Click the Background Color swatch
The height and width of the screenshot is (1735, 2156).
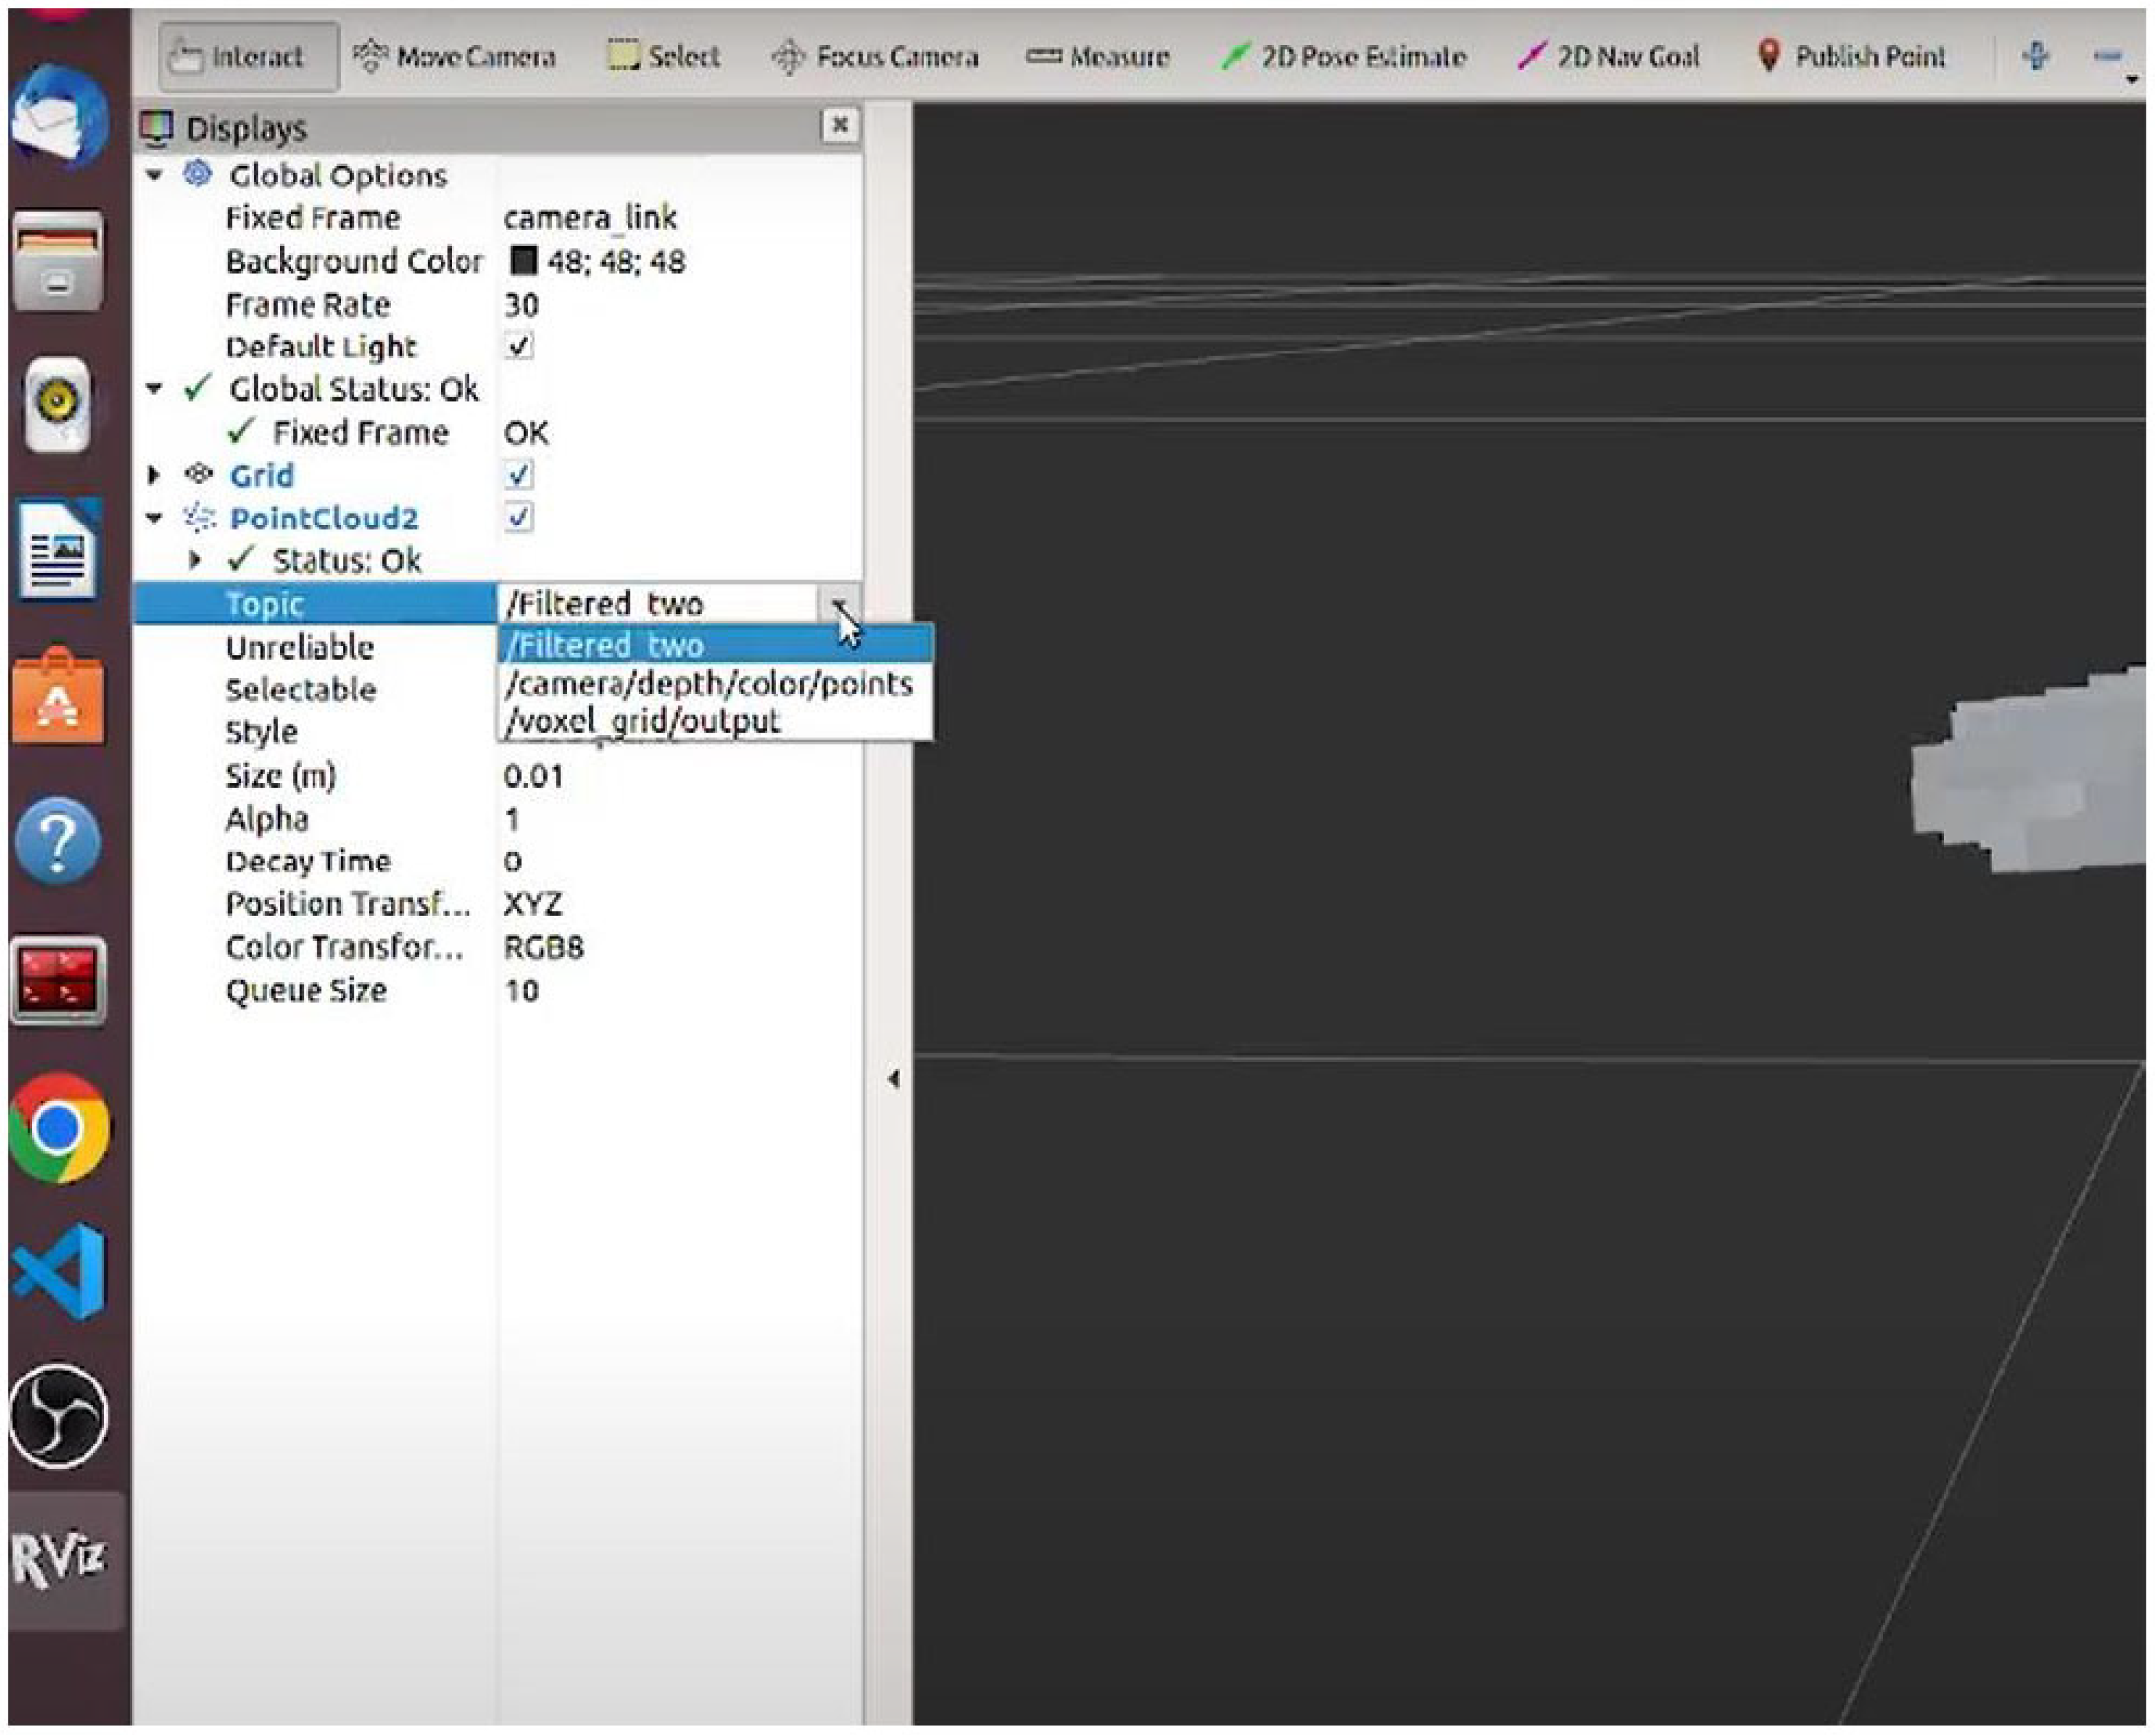523,261
